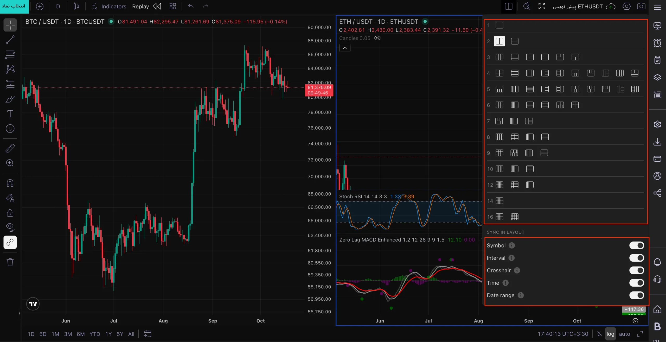Screen dimensions: 666x342
Task: Enter fullscreen mode
Action: click(x=542, y=6)
